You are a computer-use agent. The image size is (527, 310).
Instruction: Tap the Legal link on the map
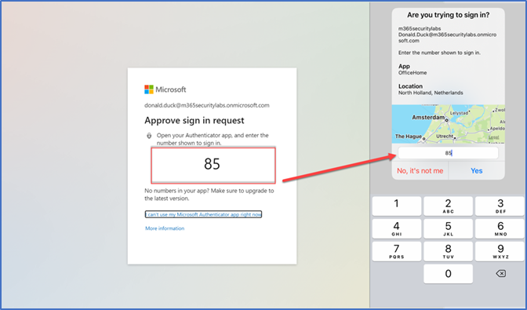click(494, 137)
